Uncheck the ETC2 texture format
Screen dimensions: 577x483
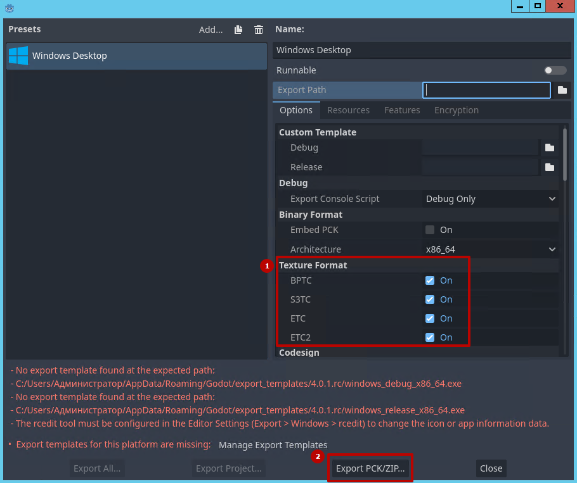click(x=430, y=337)
